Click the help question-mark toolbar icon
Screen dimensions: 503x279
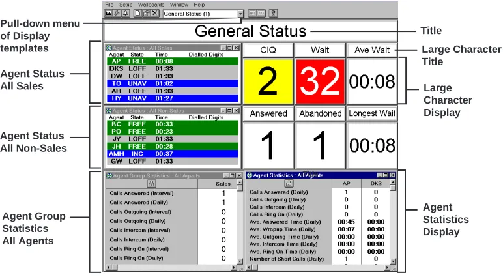coord(273,14)
